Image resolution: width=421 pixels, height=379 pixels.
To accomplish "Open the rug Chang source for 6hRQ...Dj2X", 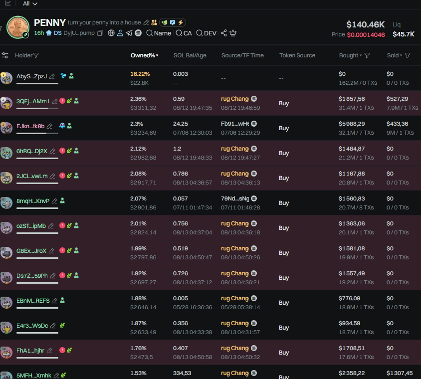I will click(234, 149).
